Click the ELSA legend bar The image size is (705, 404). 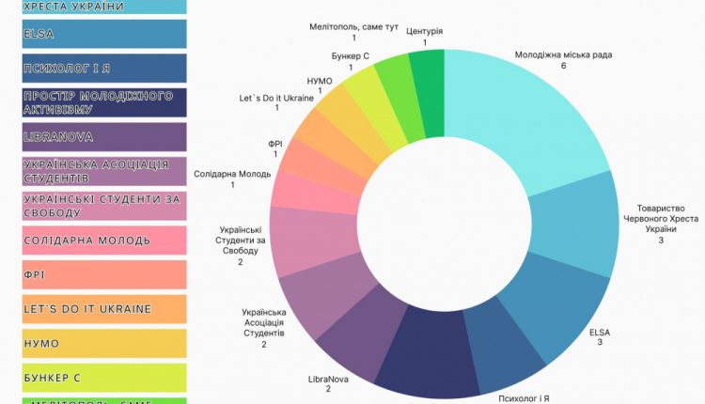pyautogui.click(x=104, y=34)
